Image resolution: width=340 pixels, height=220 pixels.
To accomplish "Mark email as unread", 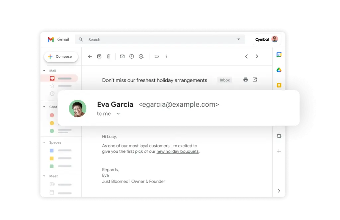I will point(122,56).
